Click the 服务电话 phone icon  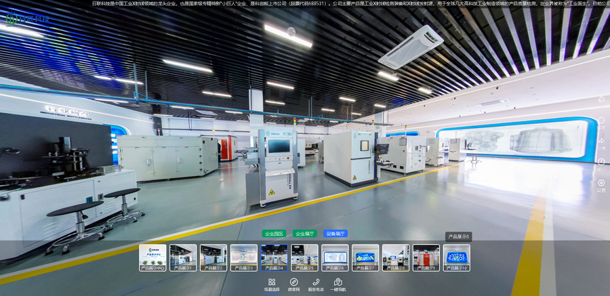316,282
